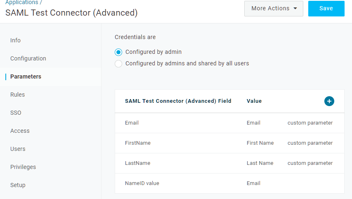View the Users tab
This screenshot has height=199, width=352.
pos(18,149)
